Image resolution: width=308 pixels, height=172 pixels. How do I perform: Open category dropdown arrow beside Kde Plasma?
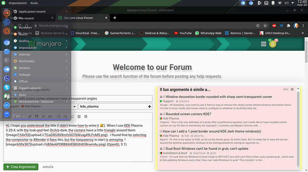click(x=74, y=107)
